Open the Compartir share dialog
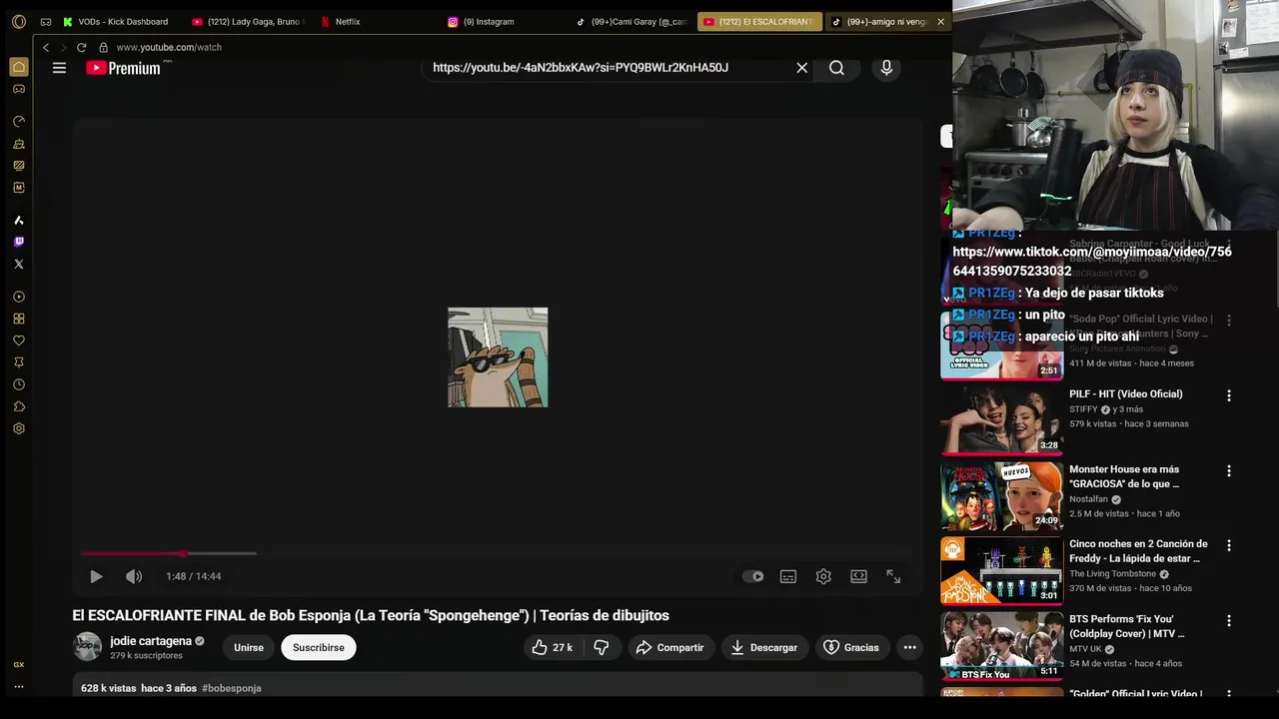 point(669,647)
